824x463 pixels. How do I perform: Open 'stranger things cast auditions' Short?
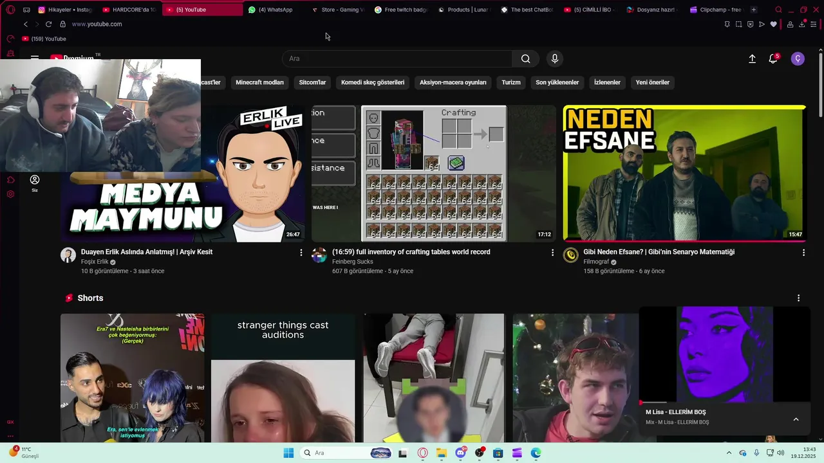click(x=283, y=378)
